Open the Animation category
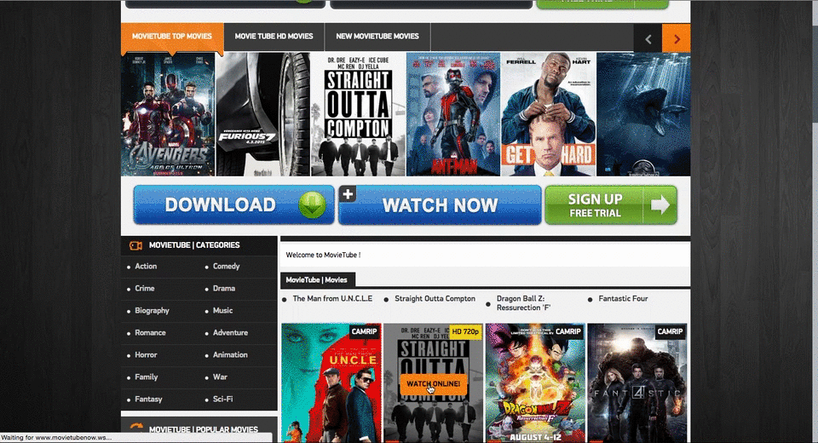The height and width of the screenshot is (443, 818). tap(230, 354)
